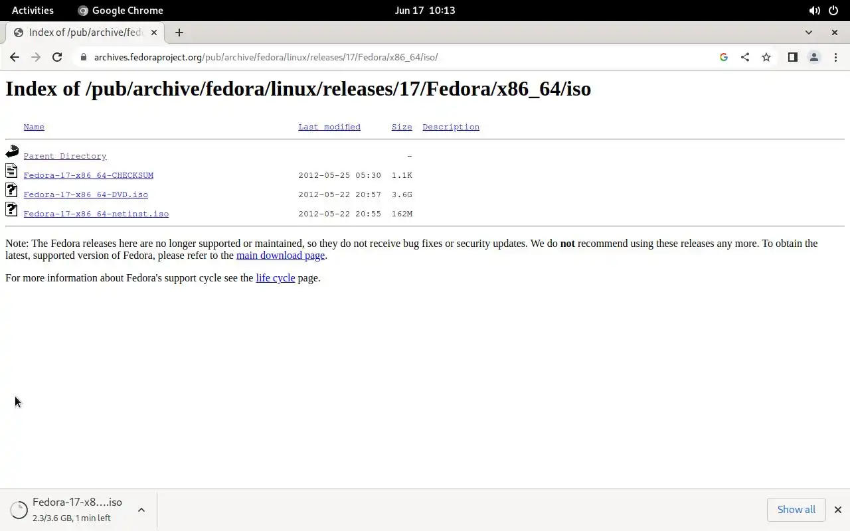This screenshot has height=531, width=850.
Task: Download Fedora-17-x86_64-DVD.iso
Action: pyautogui.click(x=86, y=194)
